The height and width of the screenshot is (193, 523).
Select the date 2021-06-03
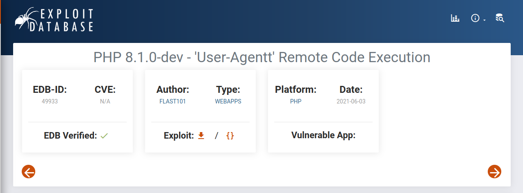(x=351, y=101)
